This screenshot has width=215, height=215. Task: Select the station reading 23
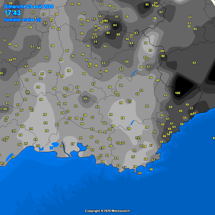tap(150, 50)
